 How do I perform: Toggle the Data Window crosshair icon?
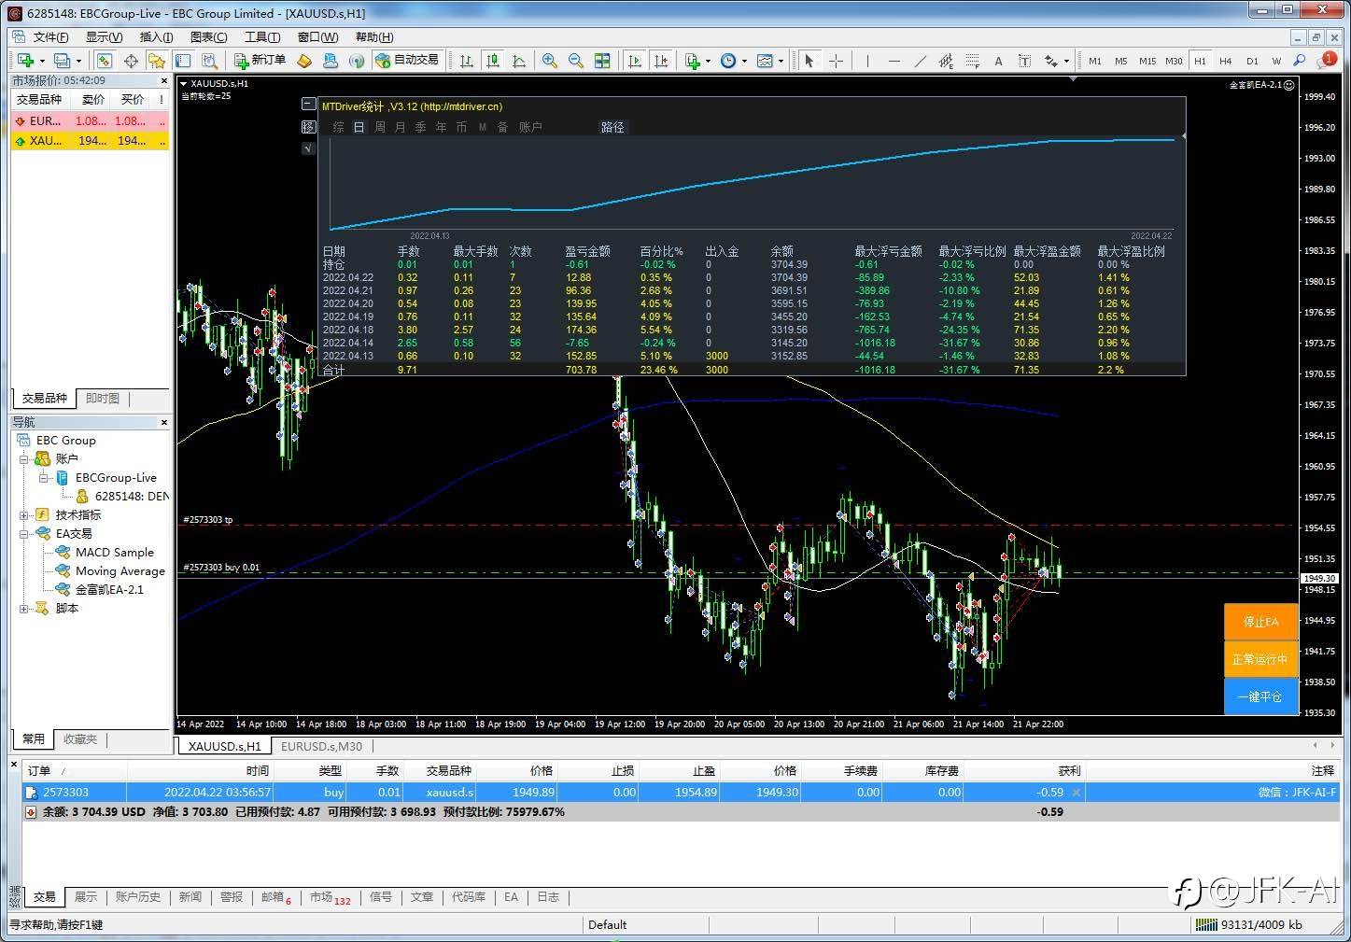(131, 61)
